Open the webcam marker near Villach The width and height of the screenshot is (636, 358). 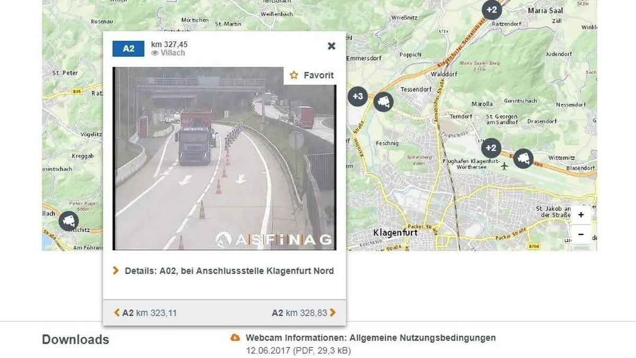tap(68, 221)
